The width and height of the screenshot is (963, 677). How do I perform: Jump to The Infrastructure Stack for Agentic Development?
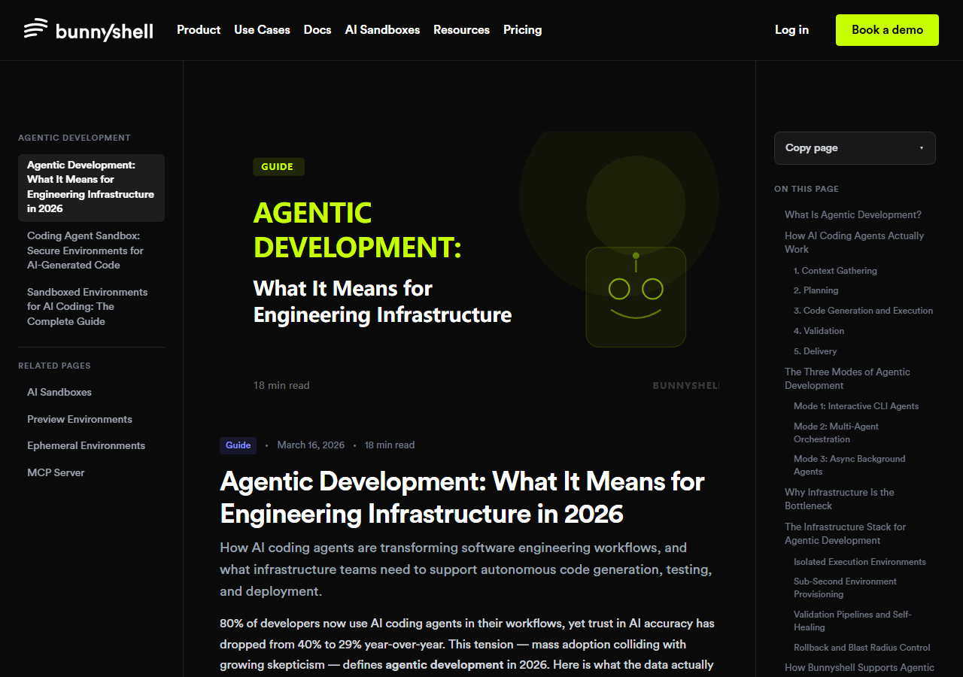845,533
